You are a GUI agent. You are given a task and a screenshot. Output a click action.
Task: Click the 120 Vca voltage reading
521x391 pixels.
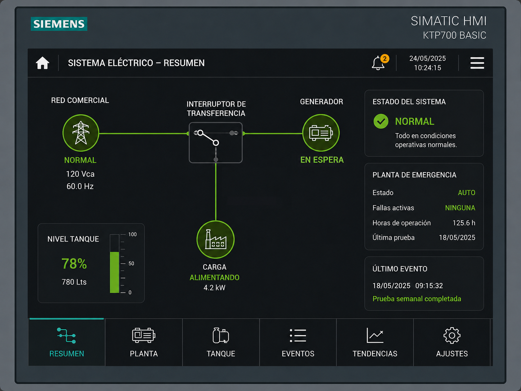(80, 174)
